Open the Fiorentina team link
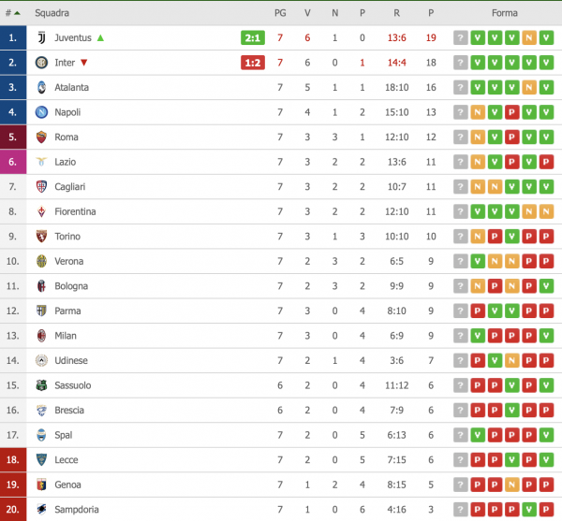Image resolution: width=562 pixels, height=521 pixels. [x=75, y=211]
